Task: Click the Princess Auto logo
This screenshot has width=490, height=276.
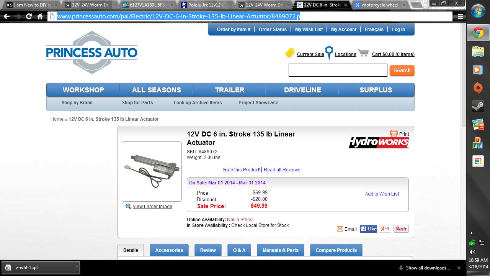Action: (x=92, y=53)
